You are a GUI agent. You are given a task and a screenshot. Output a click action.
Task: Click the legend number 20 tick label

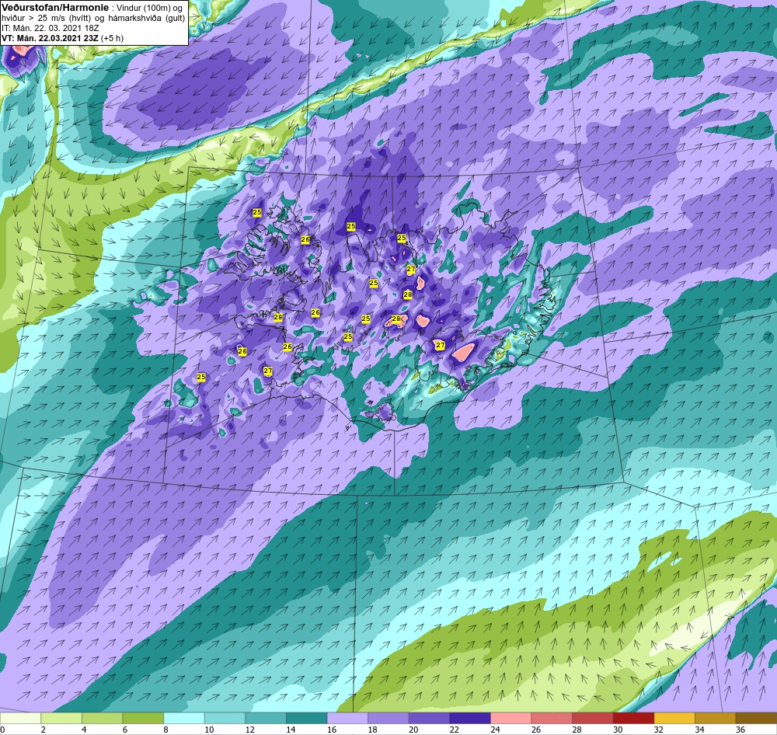413,730
